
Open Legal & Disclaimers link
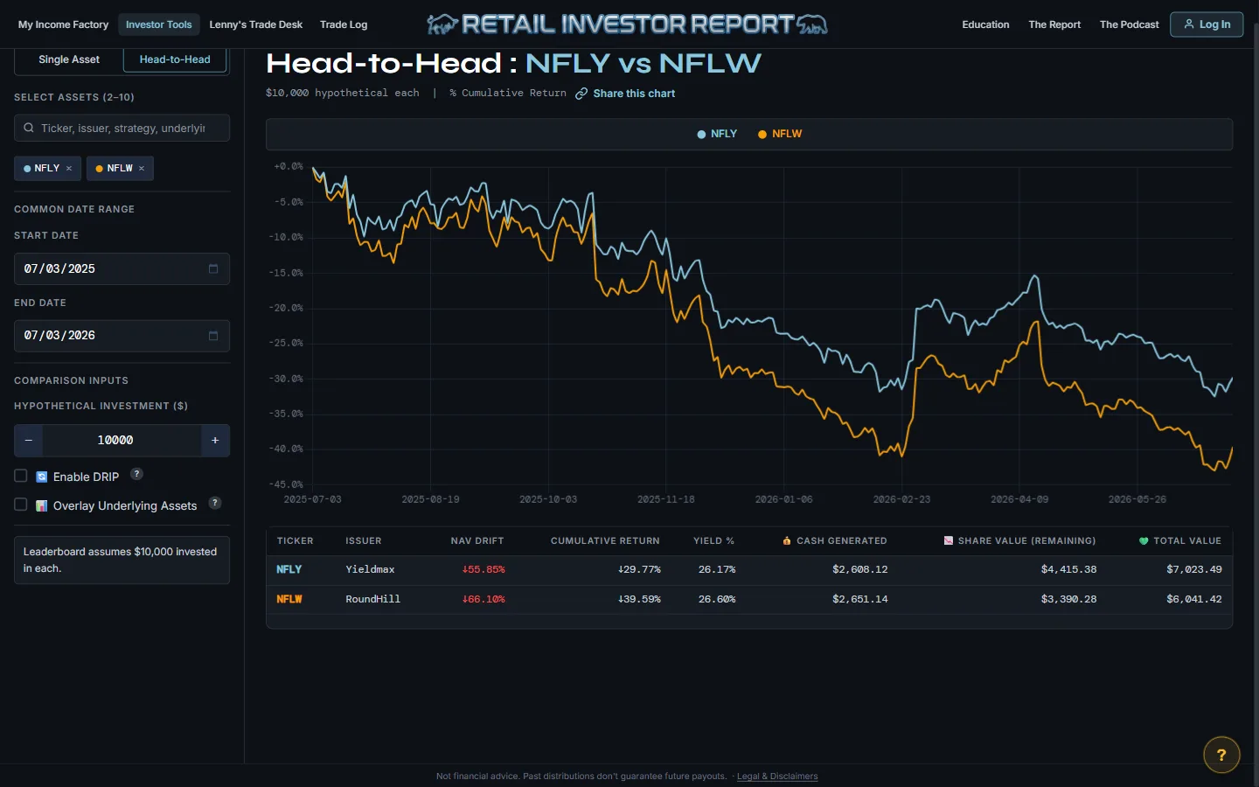point(777,777)
